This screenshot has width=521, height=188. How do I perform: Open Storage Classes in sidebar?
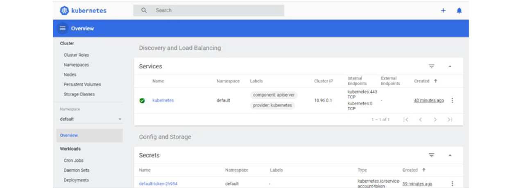[79, 94]
